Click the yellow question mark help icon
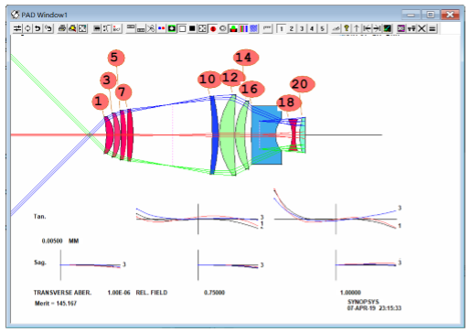This screenshot has height=332, width=470. (x=347, y=28)
